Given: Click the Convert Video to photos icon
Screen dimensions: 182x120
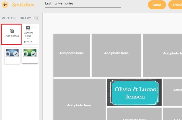Looking at the screenshot, I should [x=28, y=28].
